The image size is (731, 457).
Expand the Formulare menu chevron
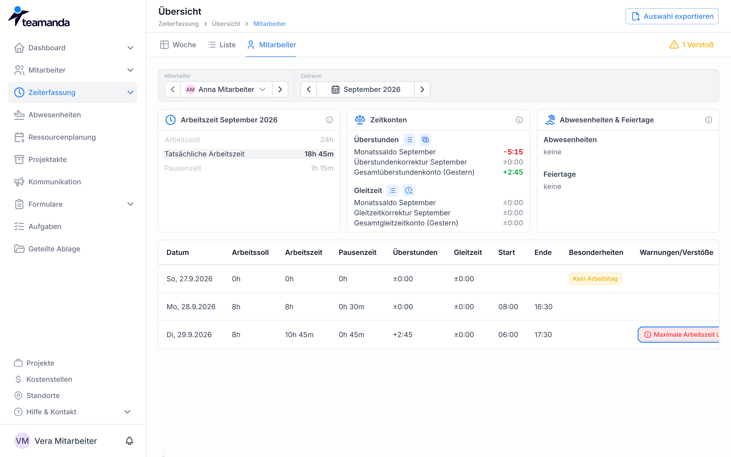click(x=130, y=204)
